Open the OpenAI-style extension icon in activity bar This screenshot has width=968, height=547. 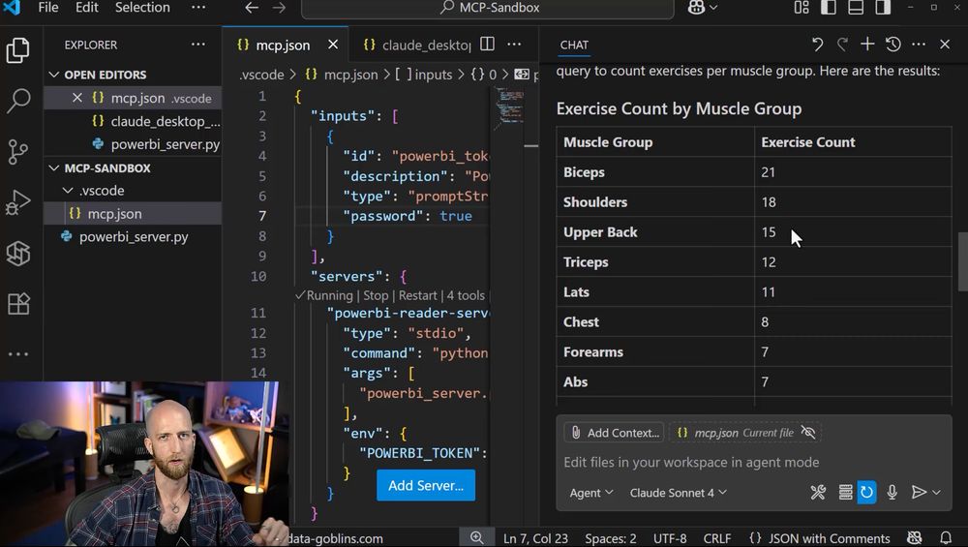point(17,253)
